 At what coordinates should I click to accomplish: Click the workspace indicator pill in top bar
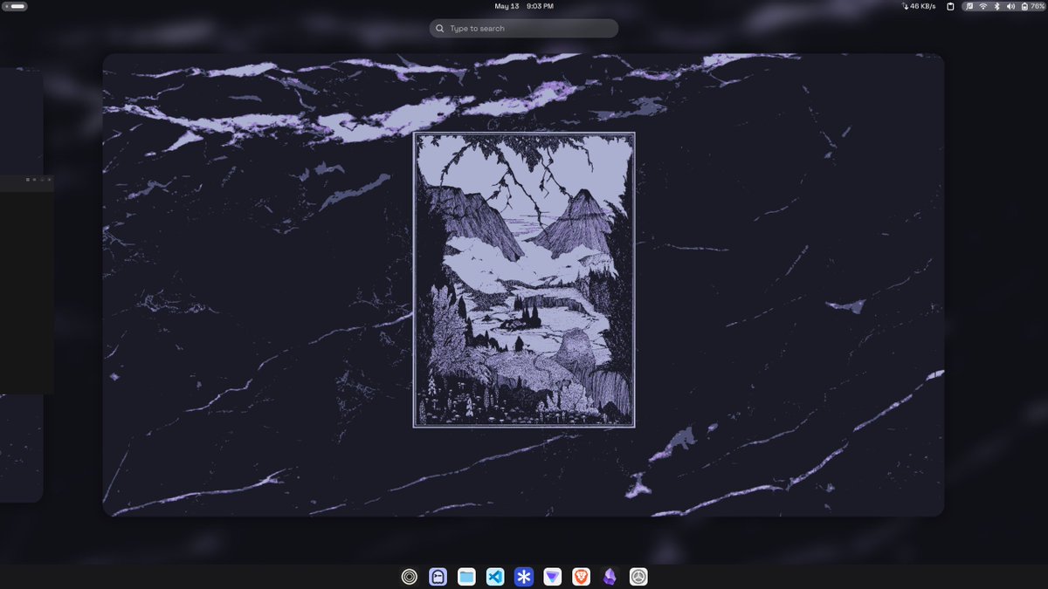16,6
